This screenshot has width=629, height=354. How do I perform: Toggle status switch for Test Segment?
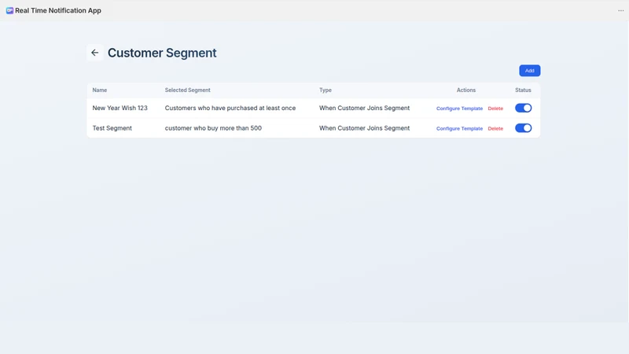(x=523, y=128)
